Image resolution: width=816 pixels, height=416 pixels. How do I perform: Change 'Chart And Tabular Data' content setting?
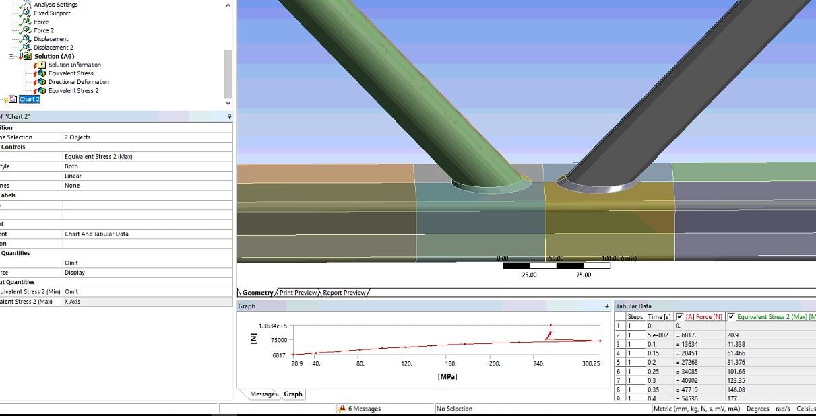tap(148, 234)
